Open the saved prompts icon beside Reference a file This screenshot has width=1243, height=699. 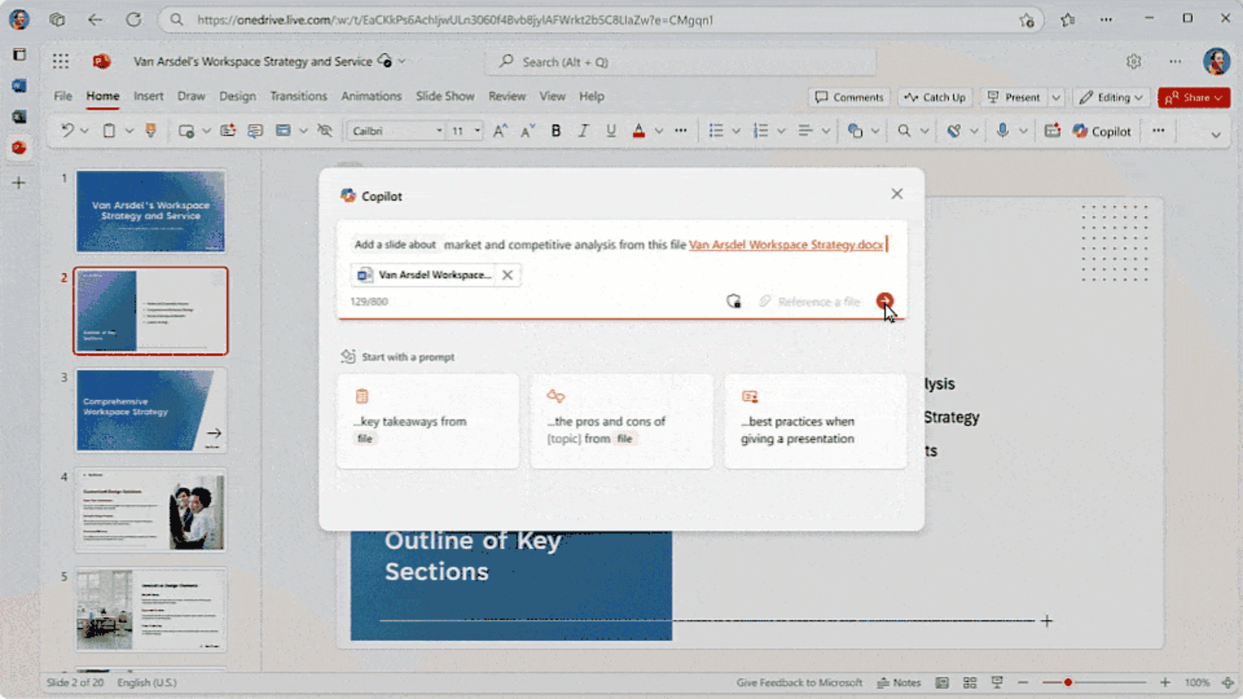(733, 301)
